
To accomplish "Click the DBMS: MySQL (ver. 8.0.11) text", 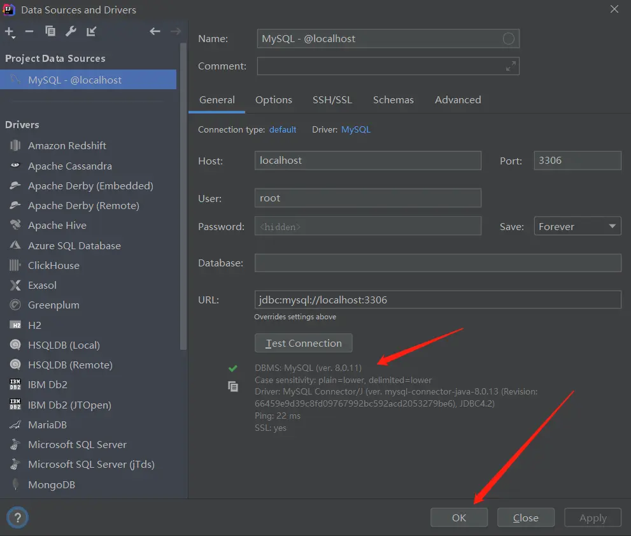I will click(x=308, y=368).
